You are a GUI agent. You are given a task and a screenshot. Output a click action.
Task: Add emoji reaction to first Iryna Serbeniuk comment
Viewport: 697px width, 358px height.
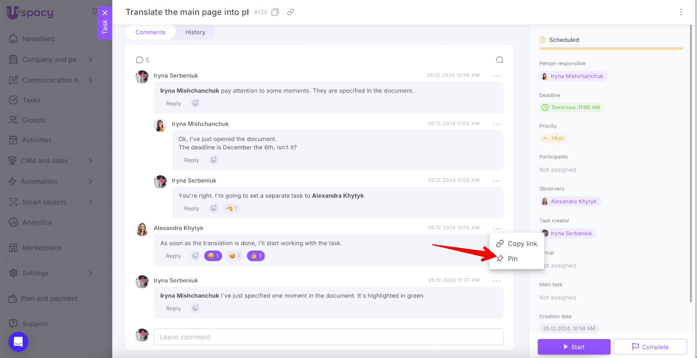(x=196, y=103)
